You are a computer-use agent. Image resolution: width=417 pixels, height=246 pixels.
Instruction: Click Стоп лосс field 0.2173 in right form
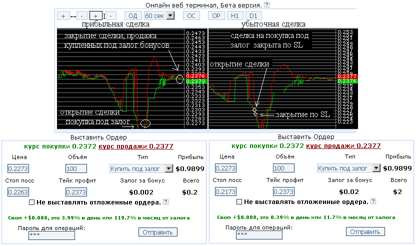coord(225,191)
